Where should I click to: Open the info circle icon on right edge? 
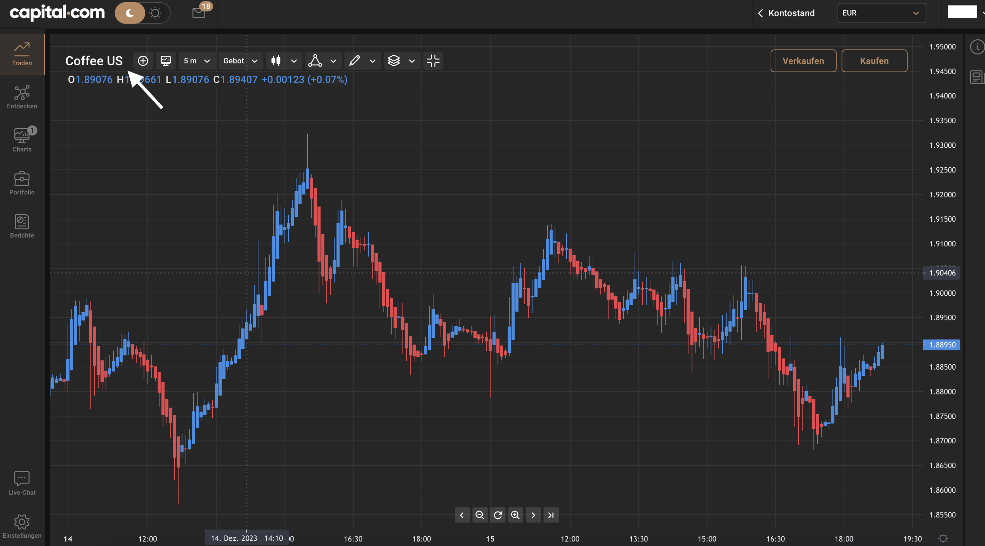[978, 47]
